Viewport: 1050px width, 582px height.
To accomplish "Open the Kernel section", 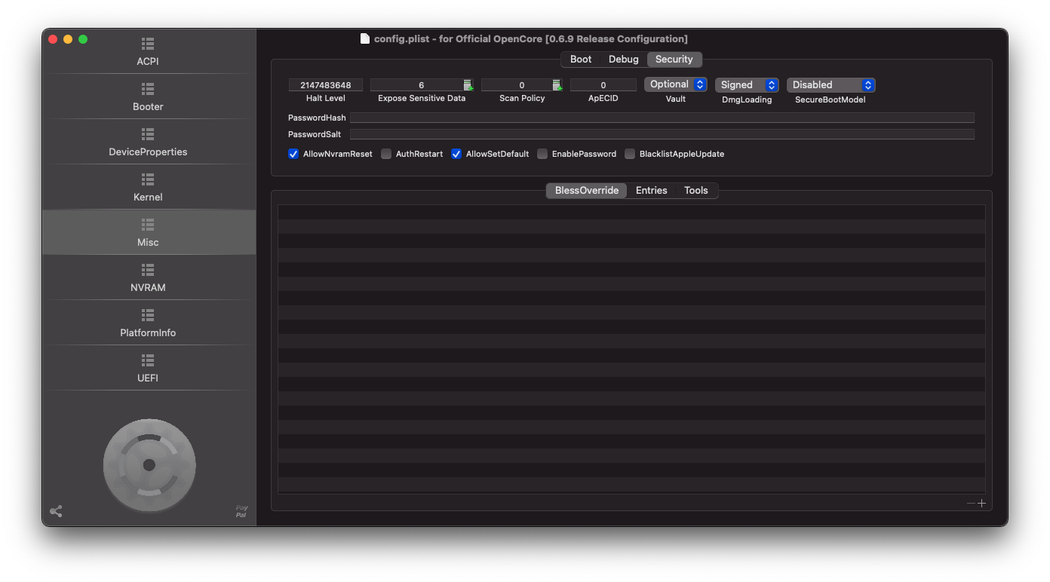I will tap(148, 187).
